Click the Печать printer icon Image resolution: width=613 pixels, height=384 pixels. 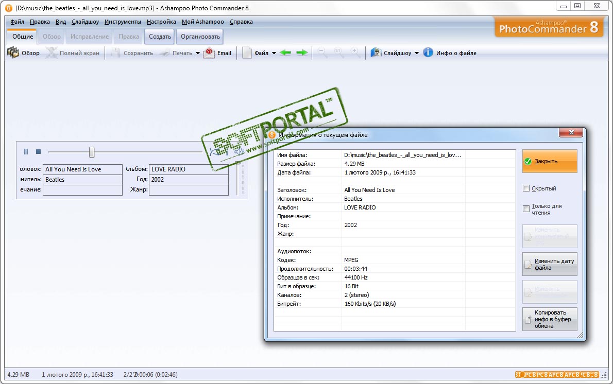coord(165,53)
